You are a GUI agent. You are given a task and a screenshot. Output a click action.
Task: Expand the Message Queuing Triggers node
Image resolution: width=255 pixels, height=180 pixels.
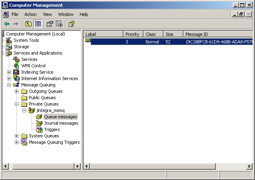(x=17, y=143)
